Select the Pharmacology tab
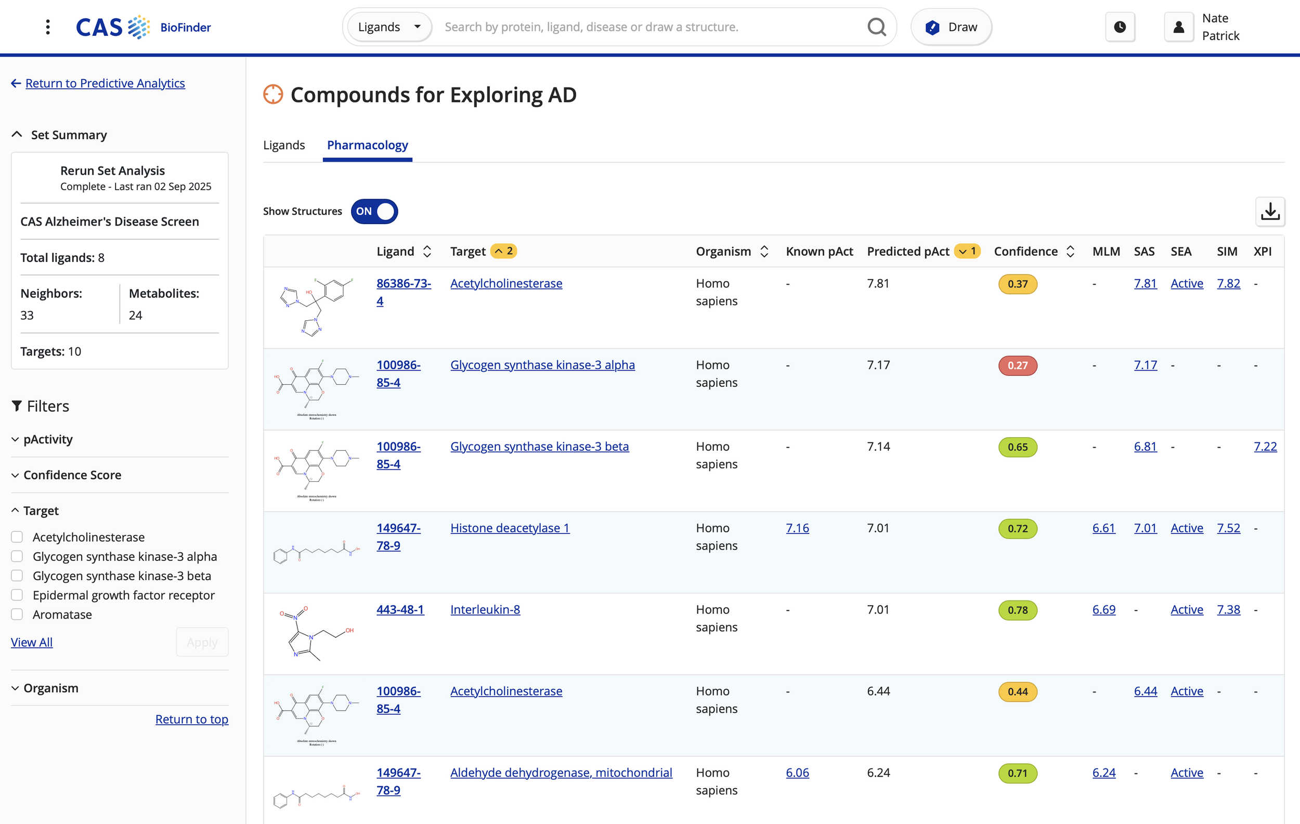1300x824 pixels. pyautogui.click(x=367, y=145)
